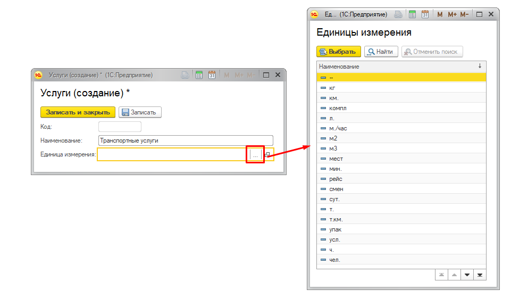Click the Код input field
The height and width of the screenshot is (306, 511).
coord(120,127)
